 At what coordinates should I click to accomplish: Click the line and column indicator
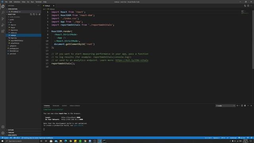point(208,138)
